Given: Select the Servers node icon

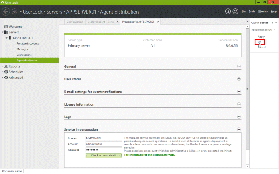Looking at the screenshot, I should (x=6, y=32).
